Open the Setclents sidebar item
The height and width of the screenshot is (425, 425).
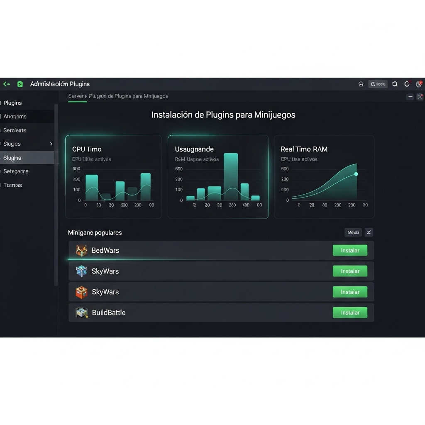pos(15,130)
